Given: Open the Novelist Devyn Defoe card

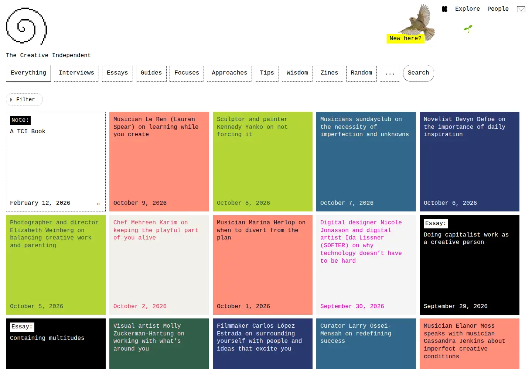Looking at the screenshot, I should [x=470, y=162].
